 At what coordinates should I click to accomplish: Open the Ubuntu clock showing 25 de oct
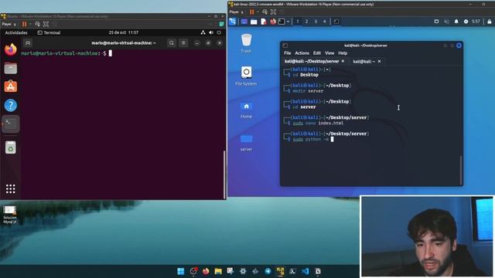[x=124, y=32]
